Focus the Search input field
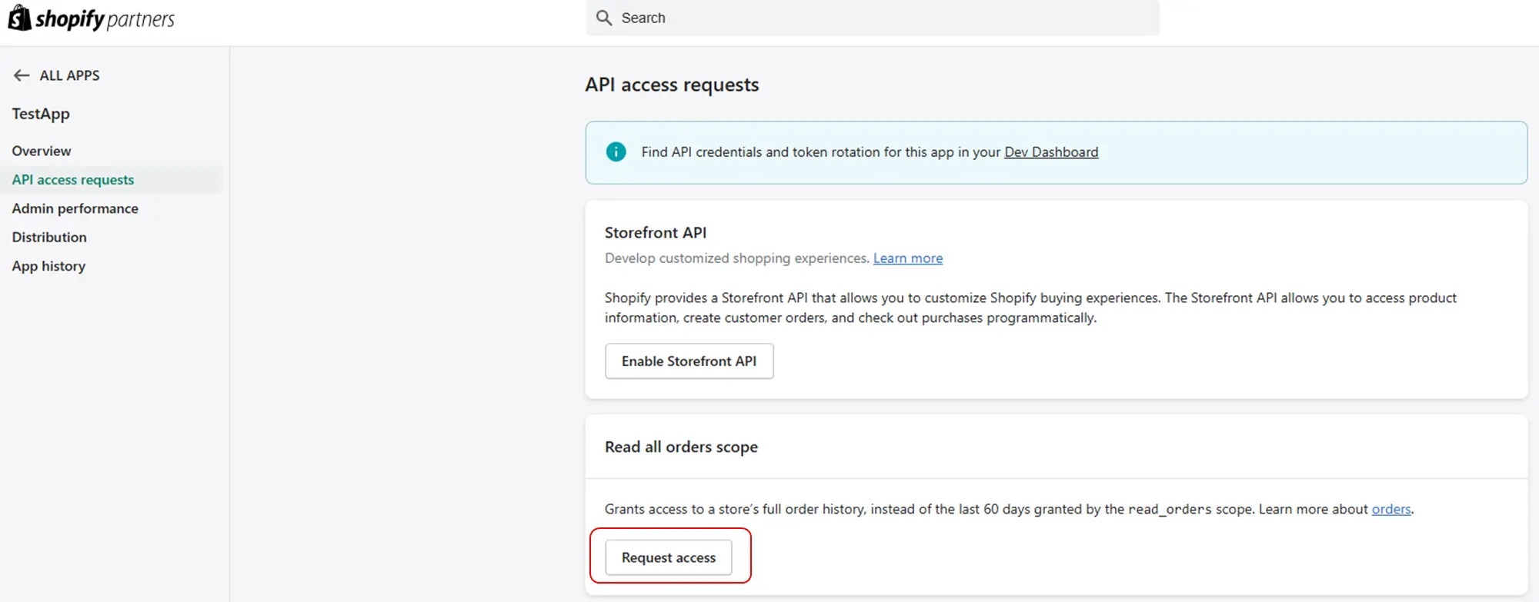The height and width of the screenshot is (602, 1539). click(x=885, y=18)
